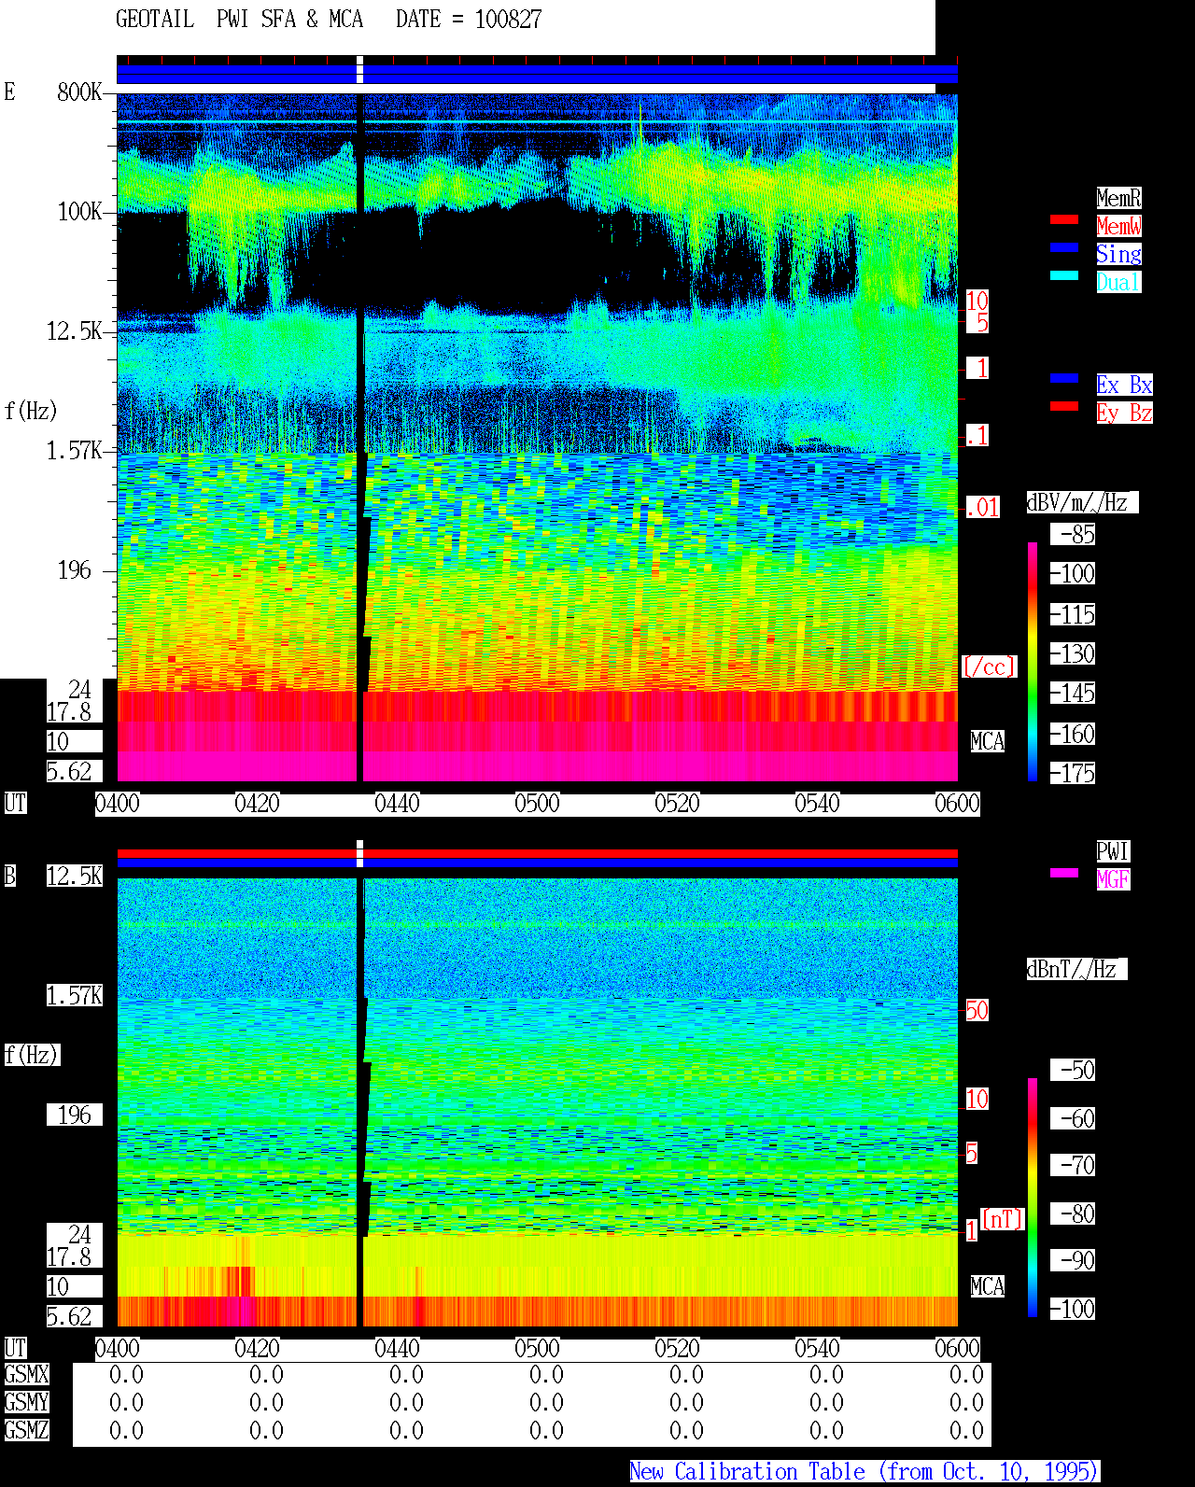Select the 'MemW' legend label
Viewport: 1195px width, 1487px height.
(x=1118, y=226)
